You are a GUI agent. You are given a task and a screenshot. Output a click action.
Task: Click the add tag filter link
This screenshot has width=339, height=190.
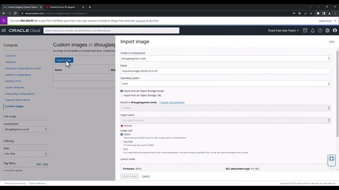pyautogui.click(x=38, y=164)
